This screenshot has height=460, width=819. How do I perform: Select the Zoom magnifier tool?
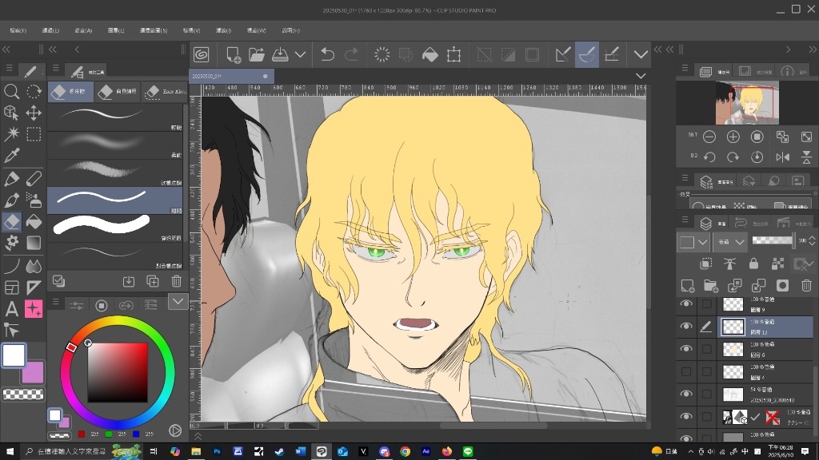point(11,92)
